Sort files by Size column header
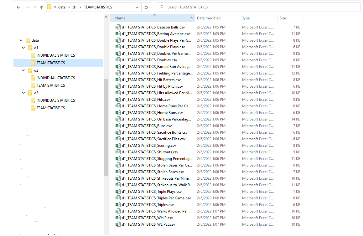The width and height of the screenshot is (363, 236). (x=283, y=18)
